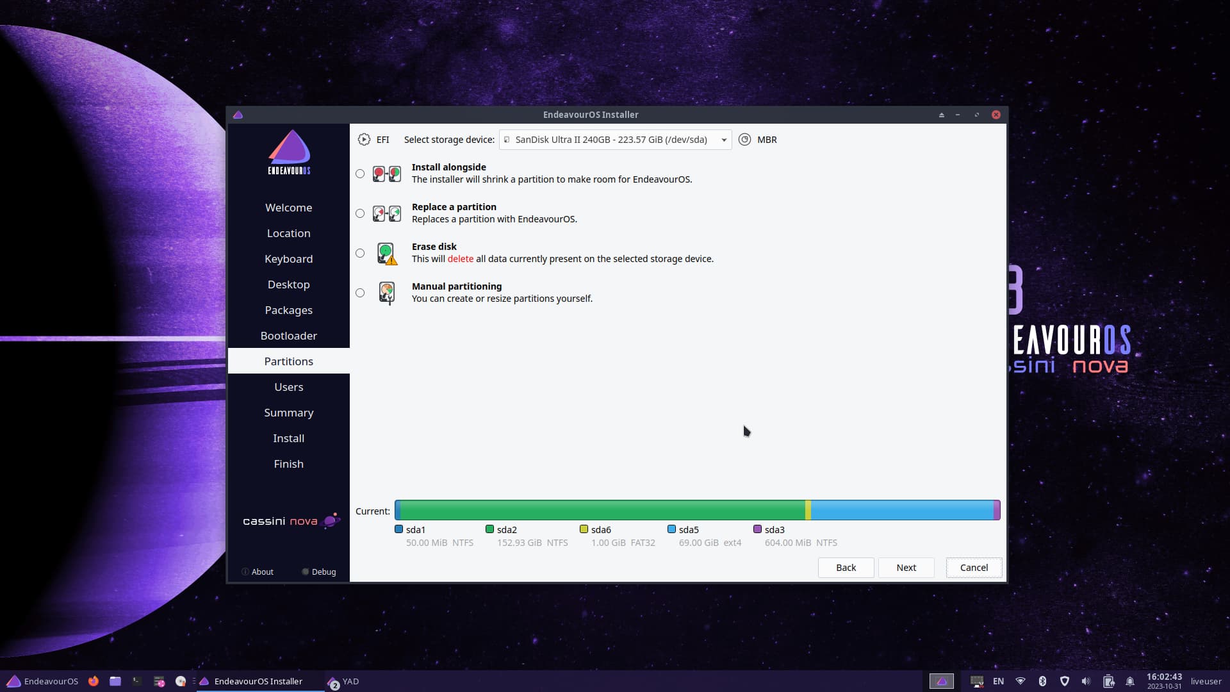Click the '50.00 MiB NTFS' size label

click(x=440, y=543)
